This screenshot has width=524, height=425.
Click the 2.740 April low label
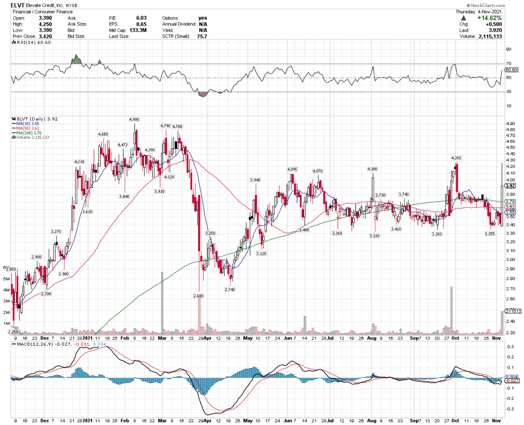tap(230, 289)
